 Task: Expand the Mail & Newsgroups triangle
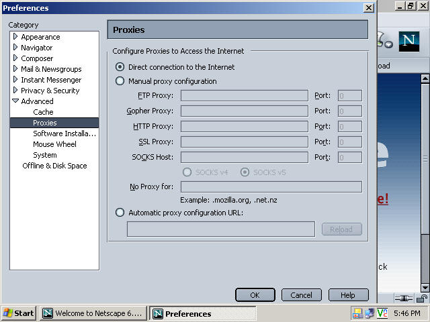[15, 68]
